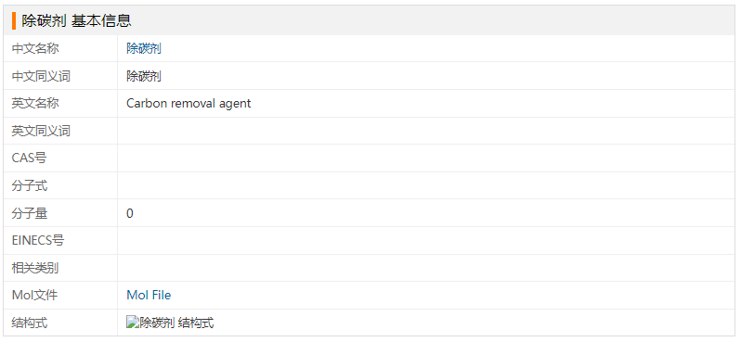Click the 除碳剂 结构式 image alt text
The width and height of the screenshot is (741, 342).
pos(175,323)
